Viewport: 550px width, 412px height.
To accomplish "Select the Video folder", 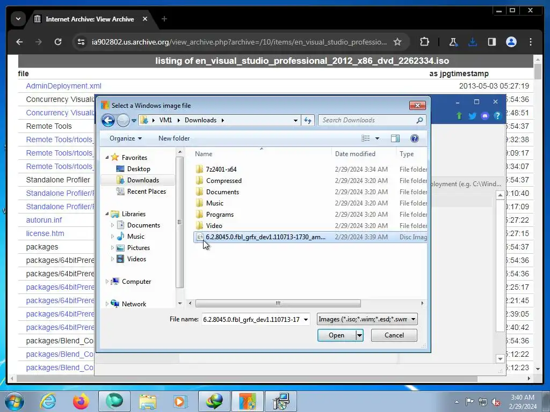I will coord(214,226).
